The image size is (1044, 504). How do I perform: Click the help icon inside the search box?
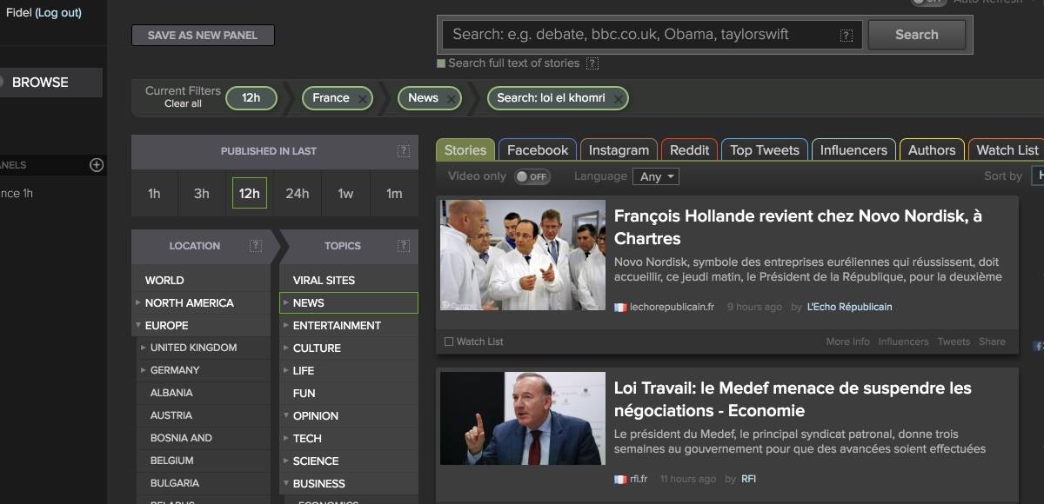[847, 36]
